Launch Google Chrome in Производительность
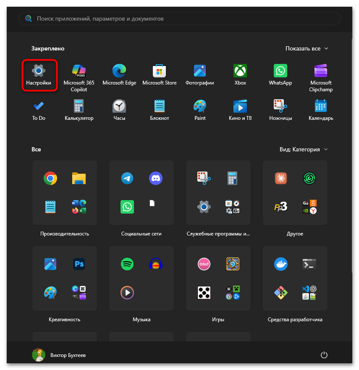Image resolution: width=359 pixels, height=370 pixels. tap(50, 178)
